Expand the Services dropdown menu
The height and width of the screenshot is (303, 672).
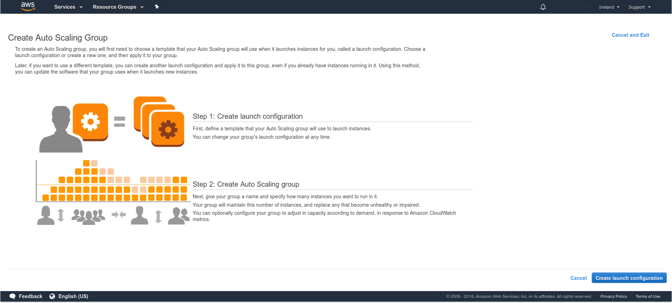click(x=68, y=7)
